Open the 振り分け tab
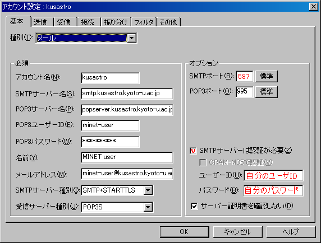The height and width of the screenshot is (243, 321). pos(116,22)
